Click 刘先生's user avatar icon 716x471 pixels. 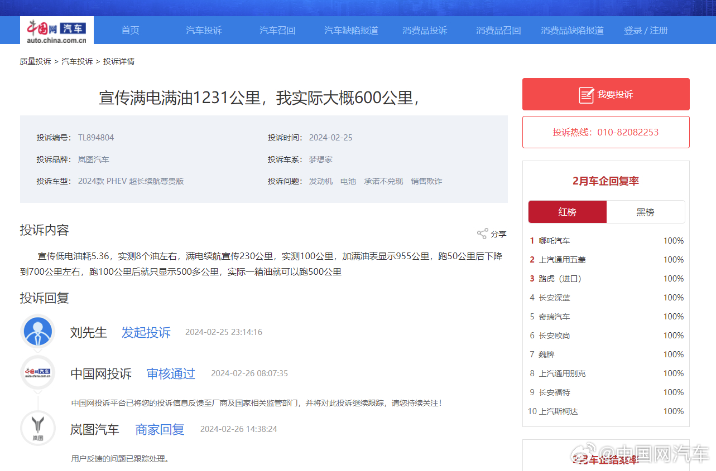click(38, 332)
